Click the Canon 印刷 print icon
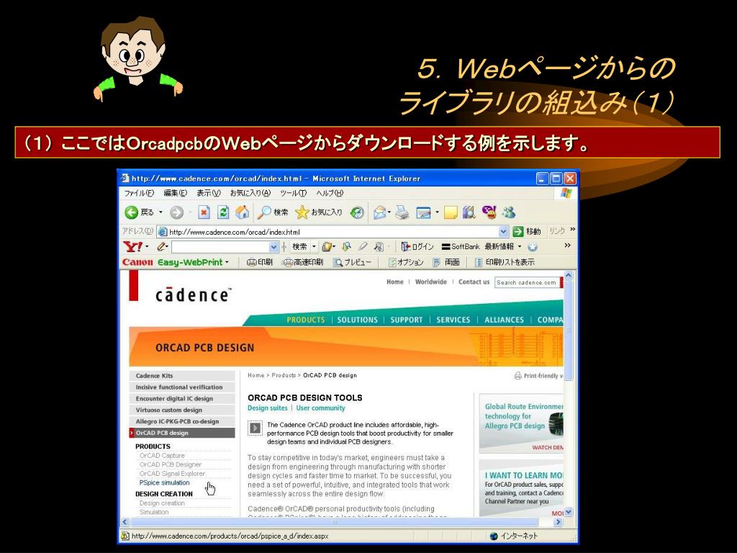The height and width of the screenshot is (553, 737). point(252,262)
